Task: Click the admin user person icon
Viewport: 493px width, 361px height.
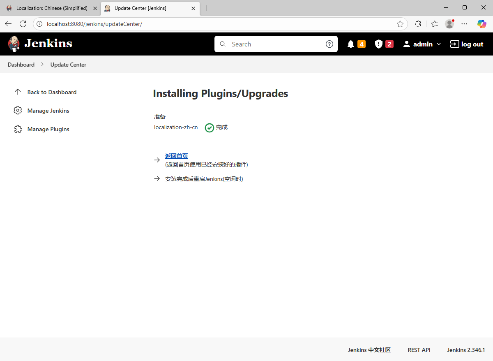Action: click(x=407, y=44)
